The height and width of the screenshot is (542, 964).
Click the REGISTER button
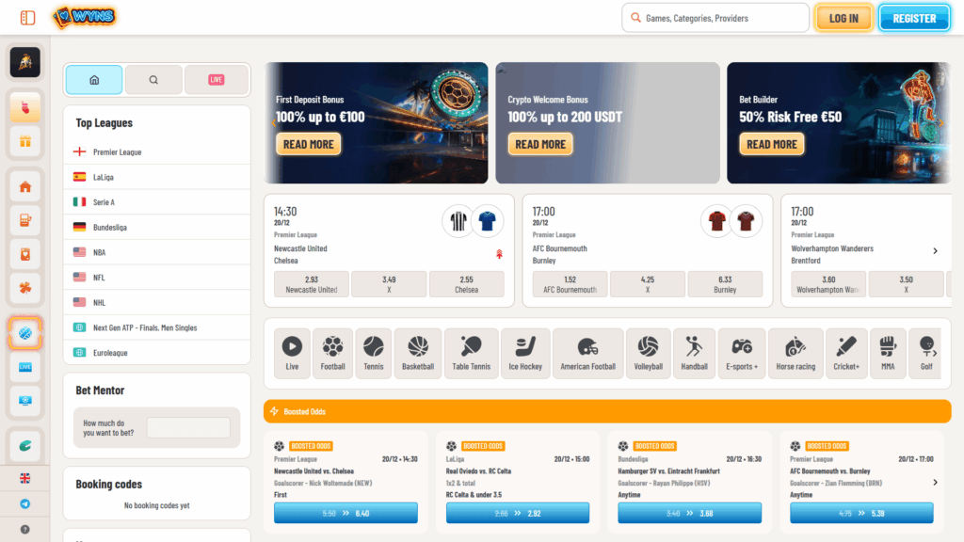[x=914, y=18]
